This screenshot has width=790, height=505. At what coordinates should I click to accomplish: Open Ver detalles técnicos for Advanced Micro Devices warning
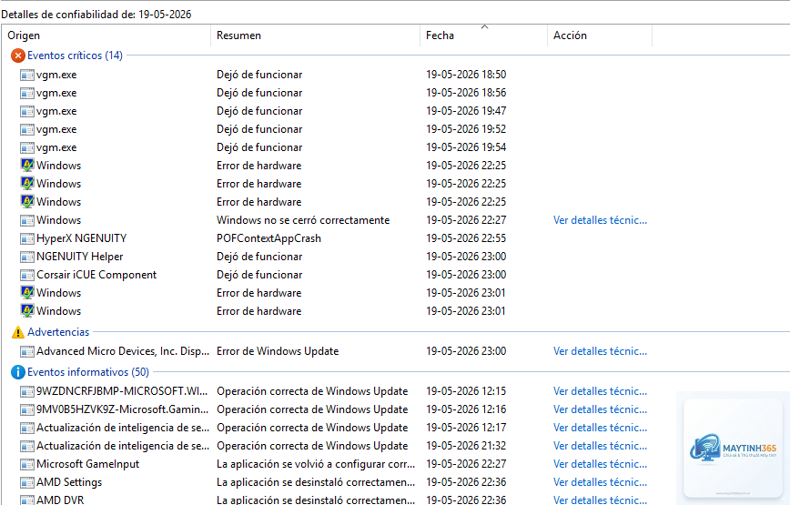(x=600, y=351)
